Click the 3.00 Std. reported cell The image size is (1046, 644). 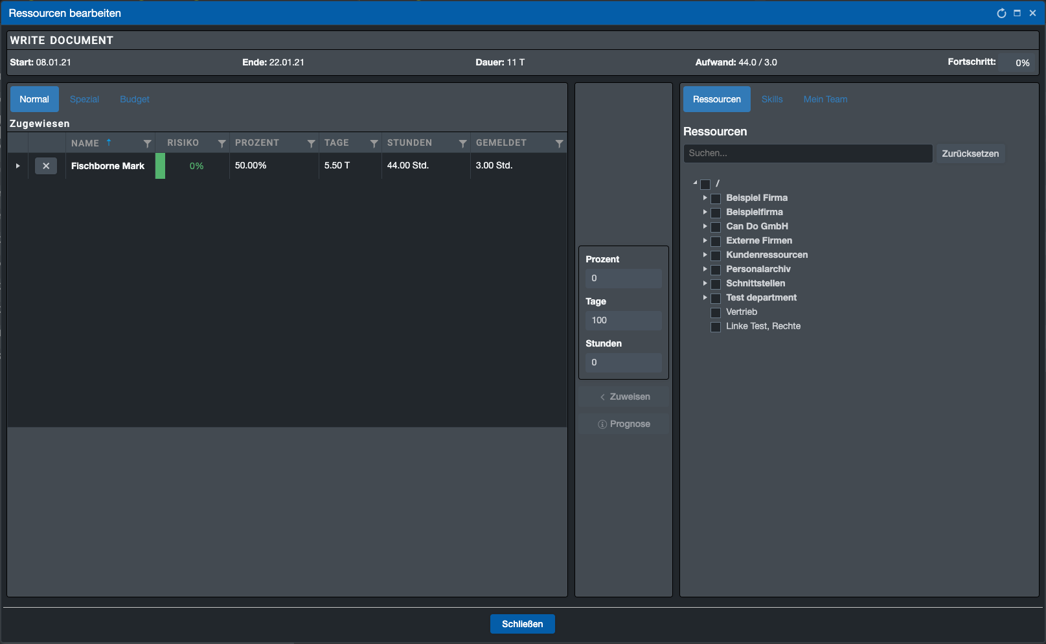pos(518,166)
